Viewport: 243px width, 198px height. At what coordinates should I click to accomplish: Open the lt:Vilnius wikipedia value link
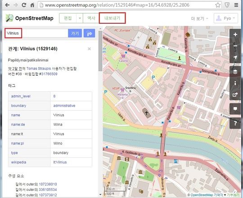point(60,162)
